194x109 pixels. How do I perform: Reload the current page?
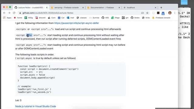tap(14, 13)
